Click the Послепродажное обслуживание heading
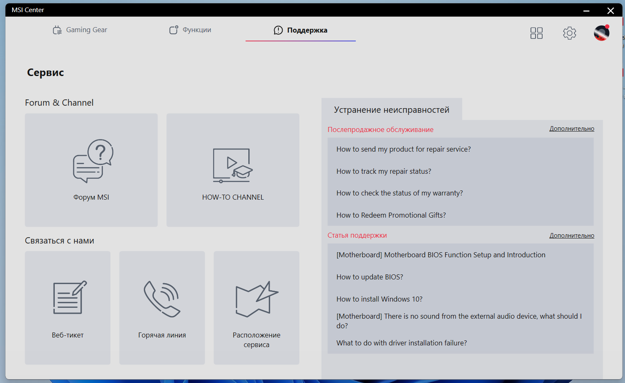625x383 pixels. pyautogui.click(x=380, y=129)
